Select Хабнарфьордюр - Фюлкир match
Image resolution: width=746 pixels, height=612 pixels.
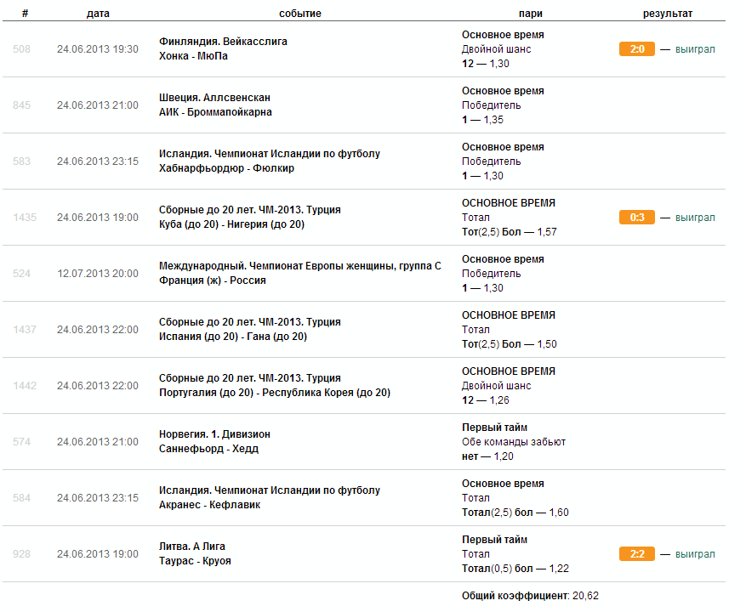coord(226,168)
